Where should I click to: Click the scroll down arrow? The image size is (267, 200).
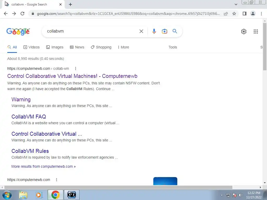[265, 183]
